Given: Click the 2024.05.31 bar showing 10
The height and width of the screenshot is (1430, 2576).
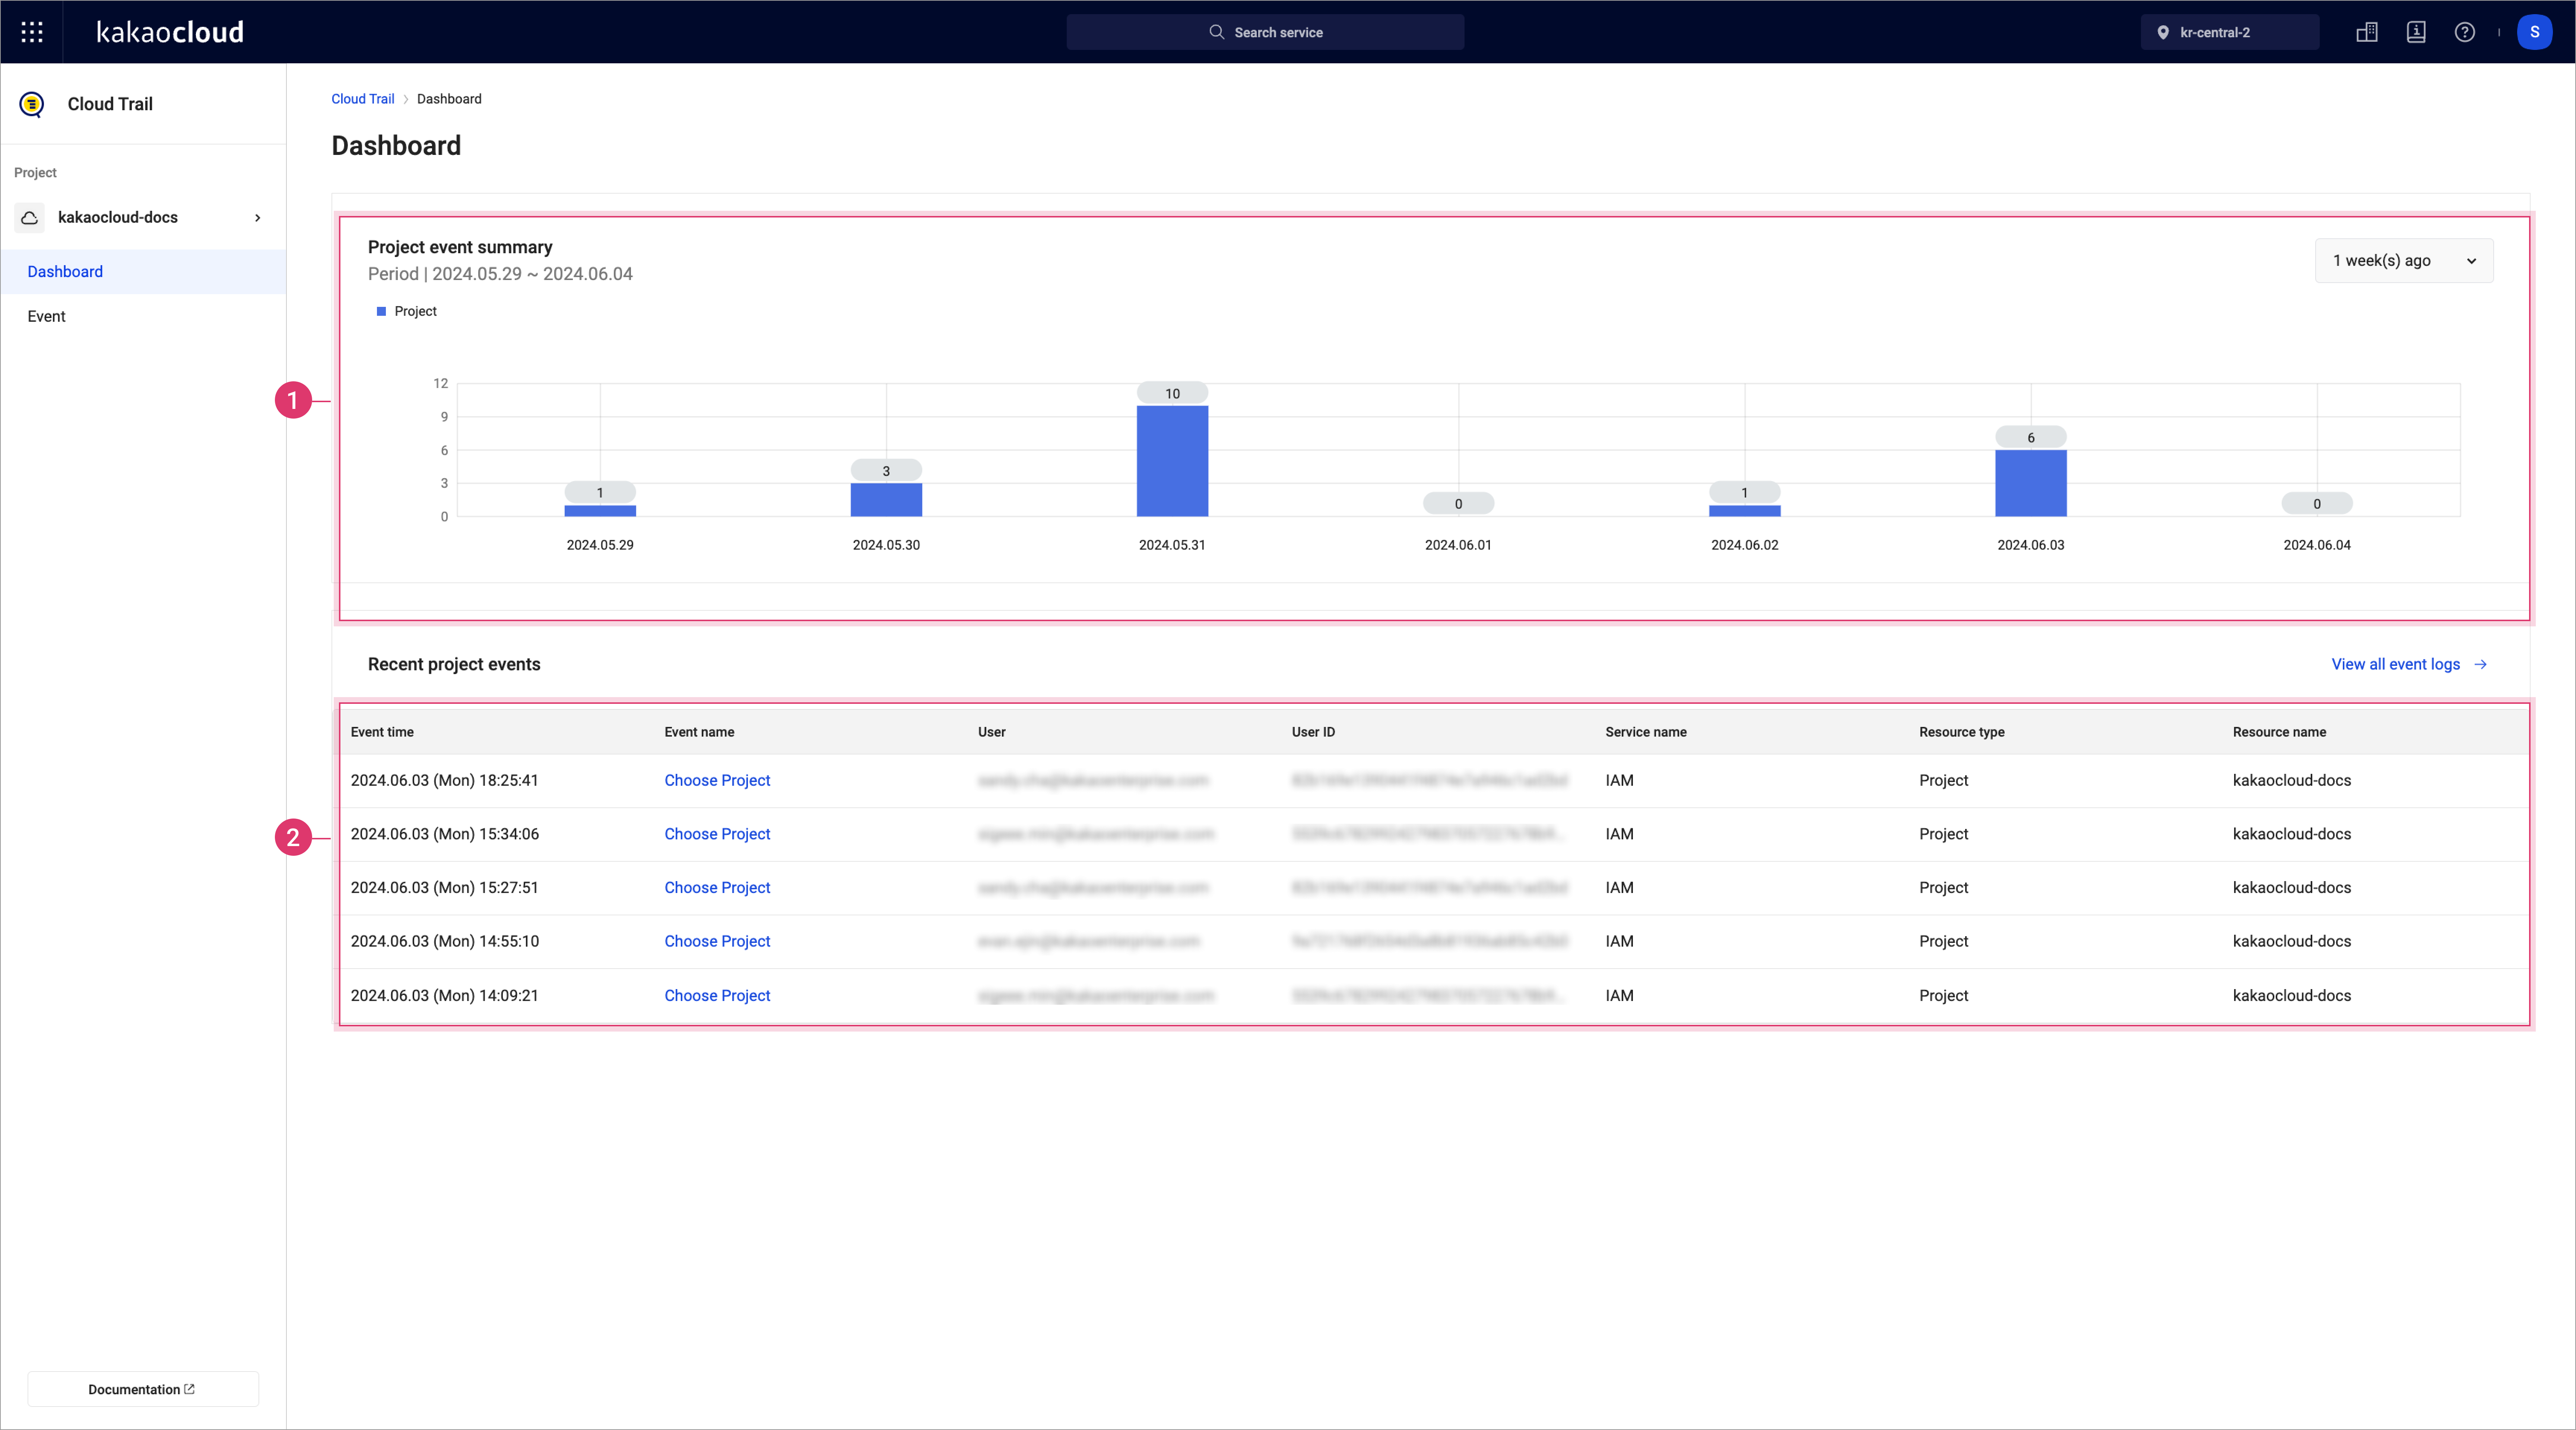Looking at the screenshot, I should pyautogui.click(x=1172, y=461).
